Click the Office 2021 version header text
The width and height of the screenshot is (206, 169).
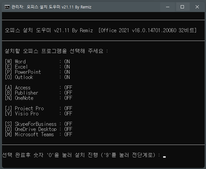[x=148, y=31]
